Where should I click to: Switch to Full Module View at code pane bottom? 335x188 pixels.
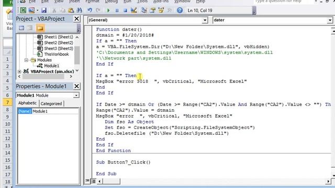[93, 181]
